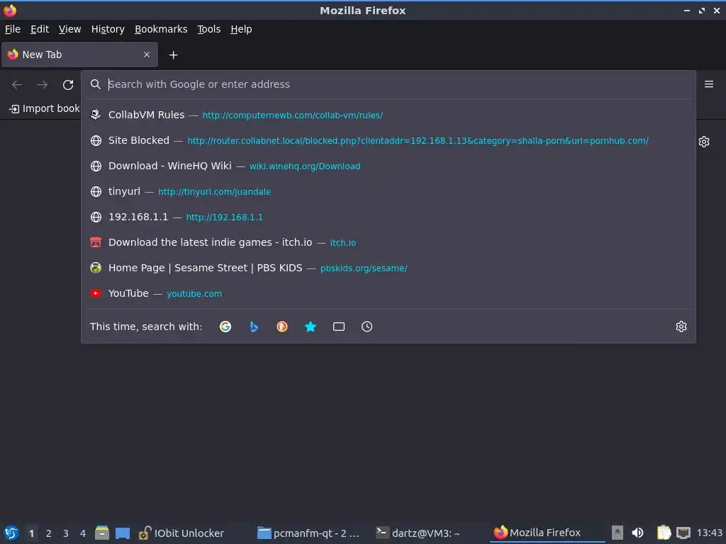Image resolution: width=726 pixels, height=544 pixels.
Task: Open the View menu
Action: 69,29
